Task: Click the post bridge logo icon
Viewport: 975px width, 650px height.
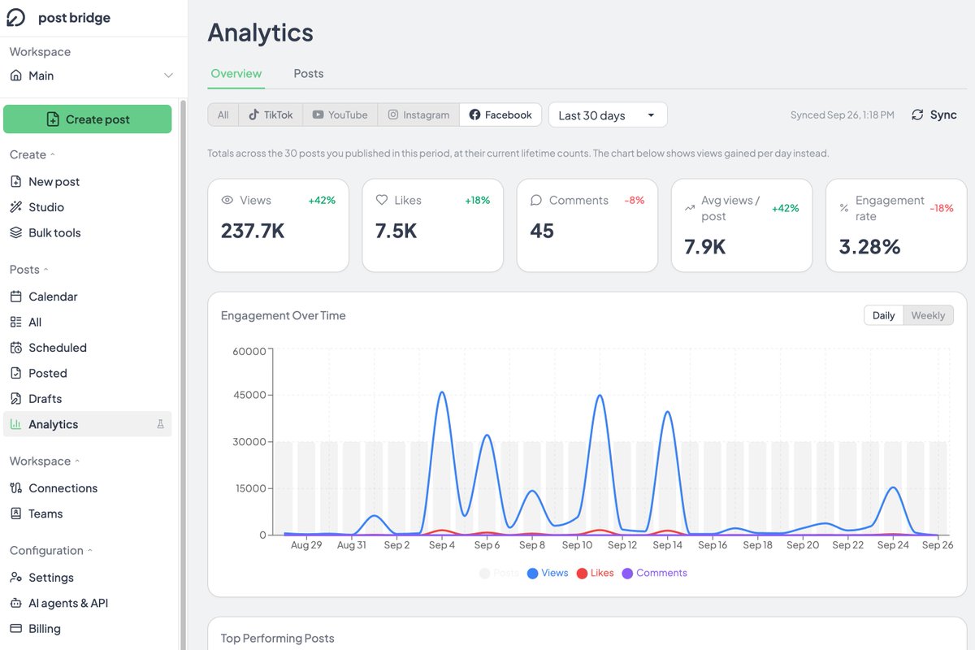Action: pos(16,18)
